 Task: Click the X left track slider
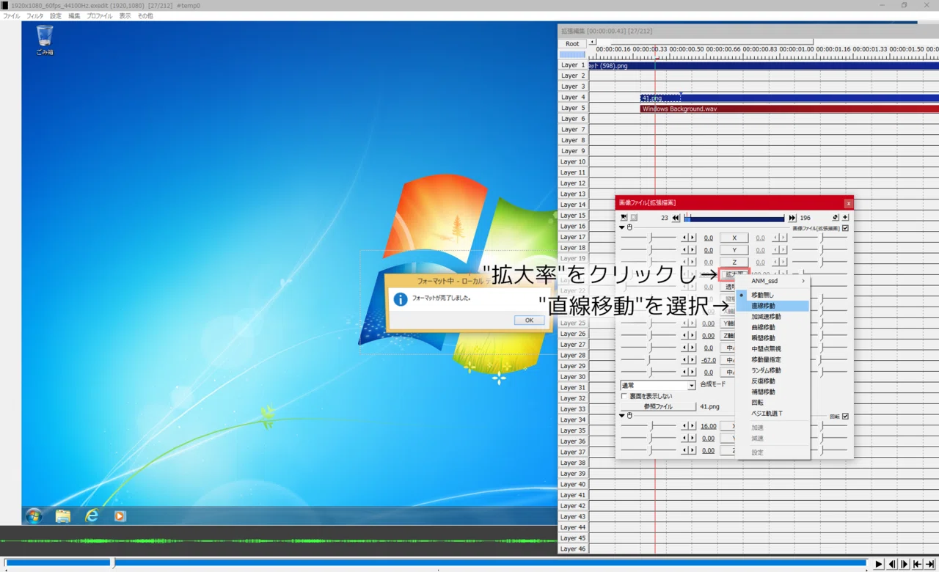(649, 238)
